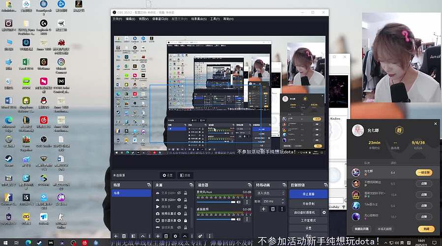Open the 工具(T) menu
The image size is (442, 246).
(x=215, y=19)
